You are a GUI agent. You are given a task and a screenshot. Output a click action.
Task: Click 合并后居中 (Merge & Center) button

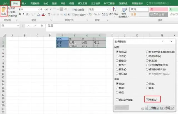pos(79,15)
